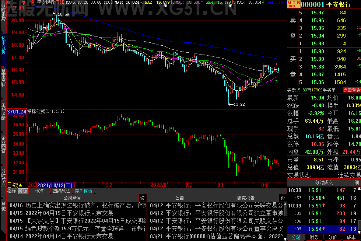Click the settings icon at top-left corner
This screenshot has height=241, width=361.
(x=8, y=2)
